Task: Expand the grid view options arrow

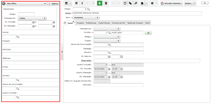Action: pos(70,3)
